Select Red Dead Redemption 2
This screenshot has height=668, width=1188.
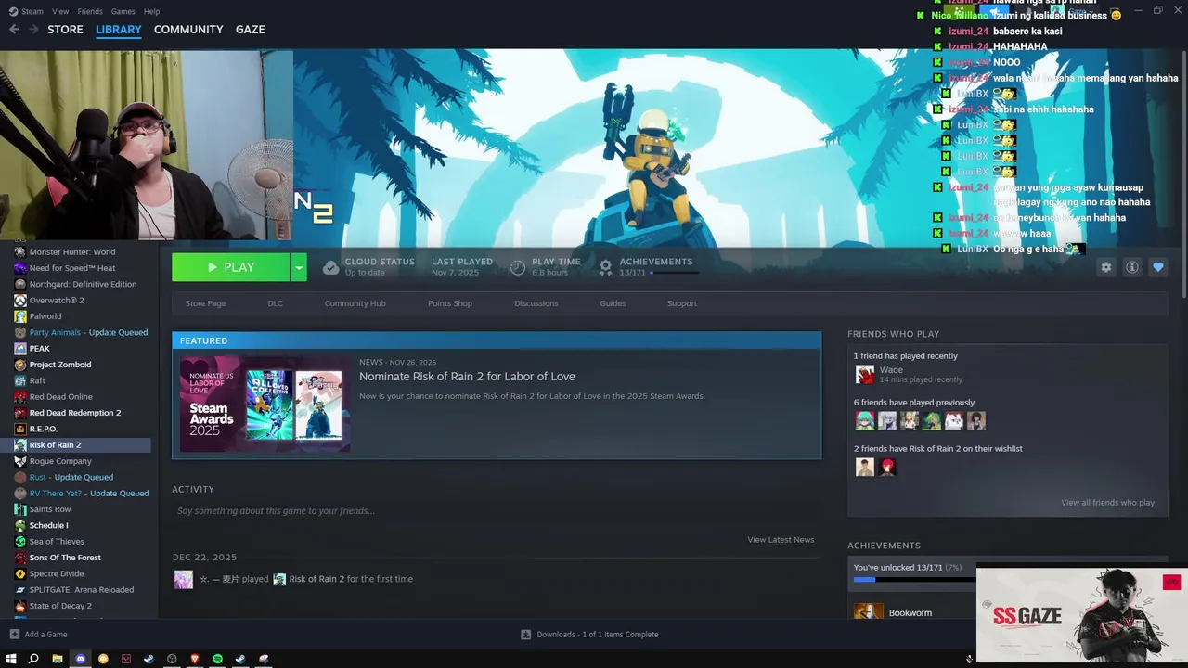click(x=75, y=413)
